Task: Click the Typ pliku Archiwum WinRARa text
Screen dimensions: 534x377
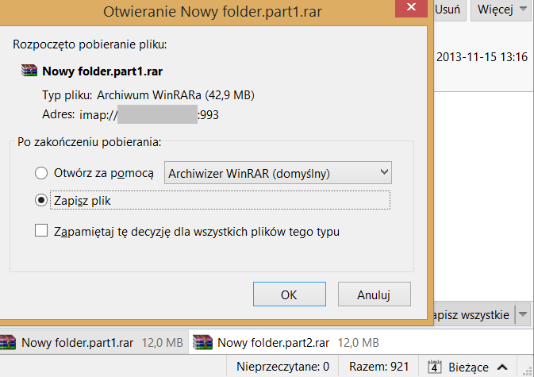Action: coord(148,95)
